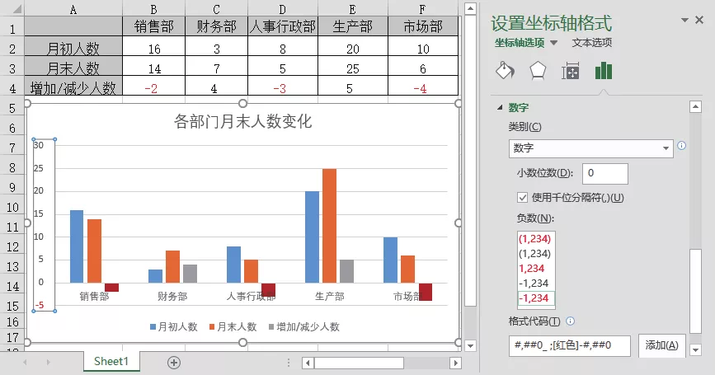Click the 增加/减少人数 legend entry
The height and width of the screenshot is (375, 715).
pyautogui.click(x=304, y=327)
